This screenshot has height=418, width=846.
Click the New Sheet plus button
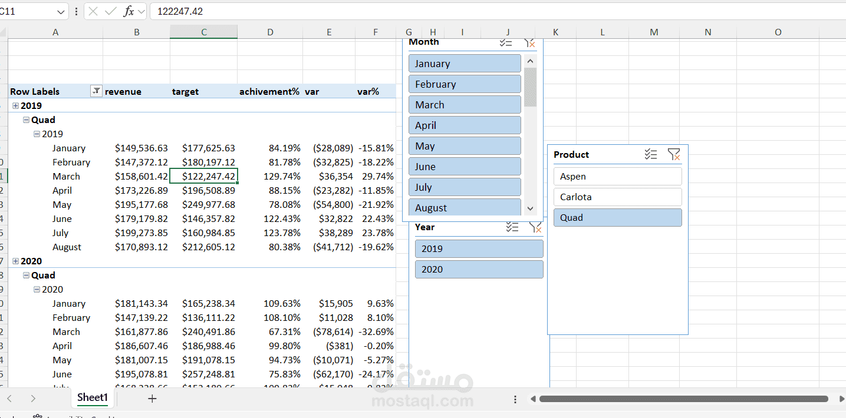[x=152, y=399]
